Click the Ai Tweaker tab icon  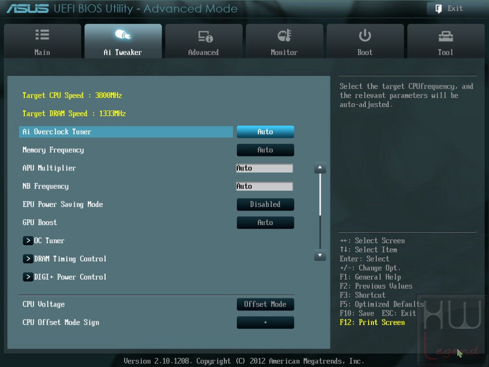(x=123, y=35)
